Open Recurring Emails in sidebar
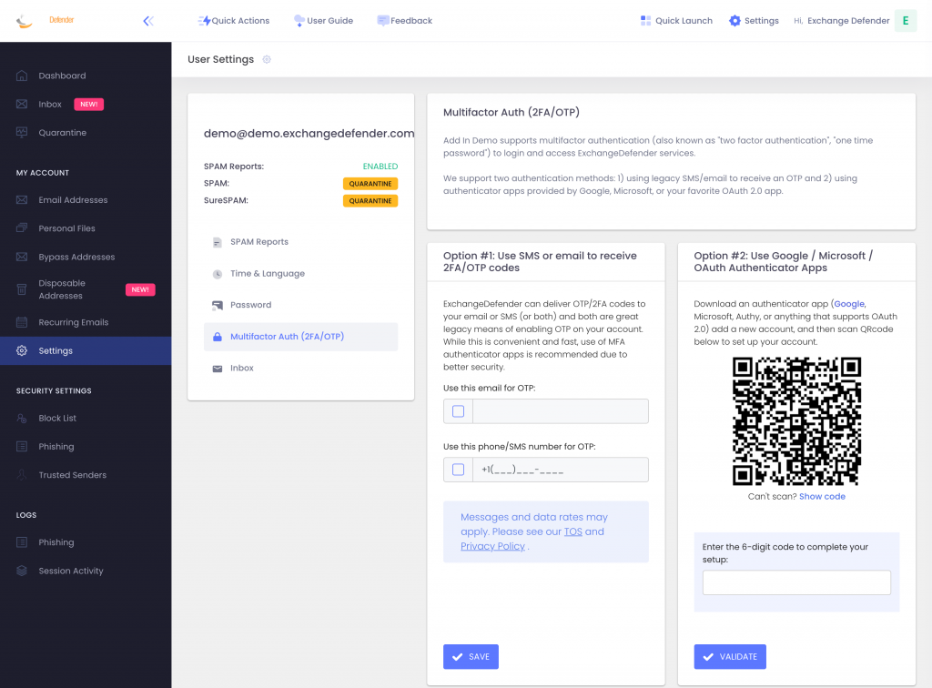932x688 pixels. (x=74, y=322)
